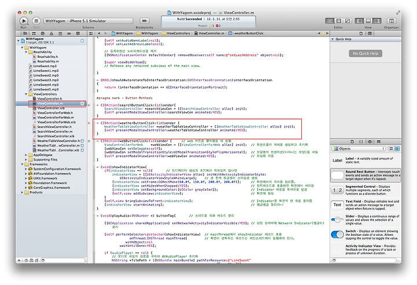Select the Text Field library object
Image resolution: width=417 pixels, height=285 pixels.
coord(365,205)
